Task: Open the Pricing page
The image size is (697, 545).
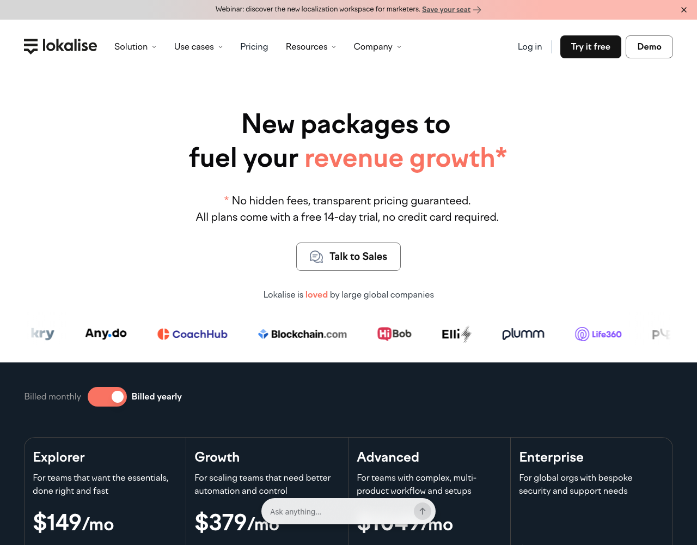Action: point(254,47)
